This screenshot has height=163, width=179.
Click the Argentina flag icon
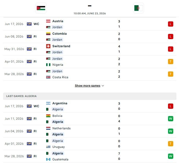coord(48,103)
